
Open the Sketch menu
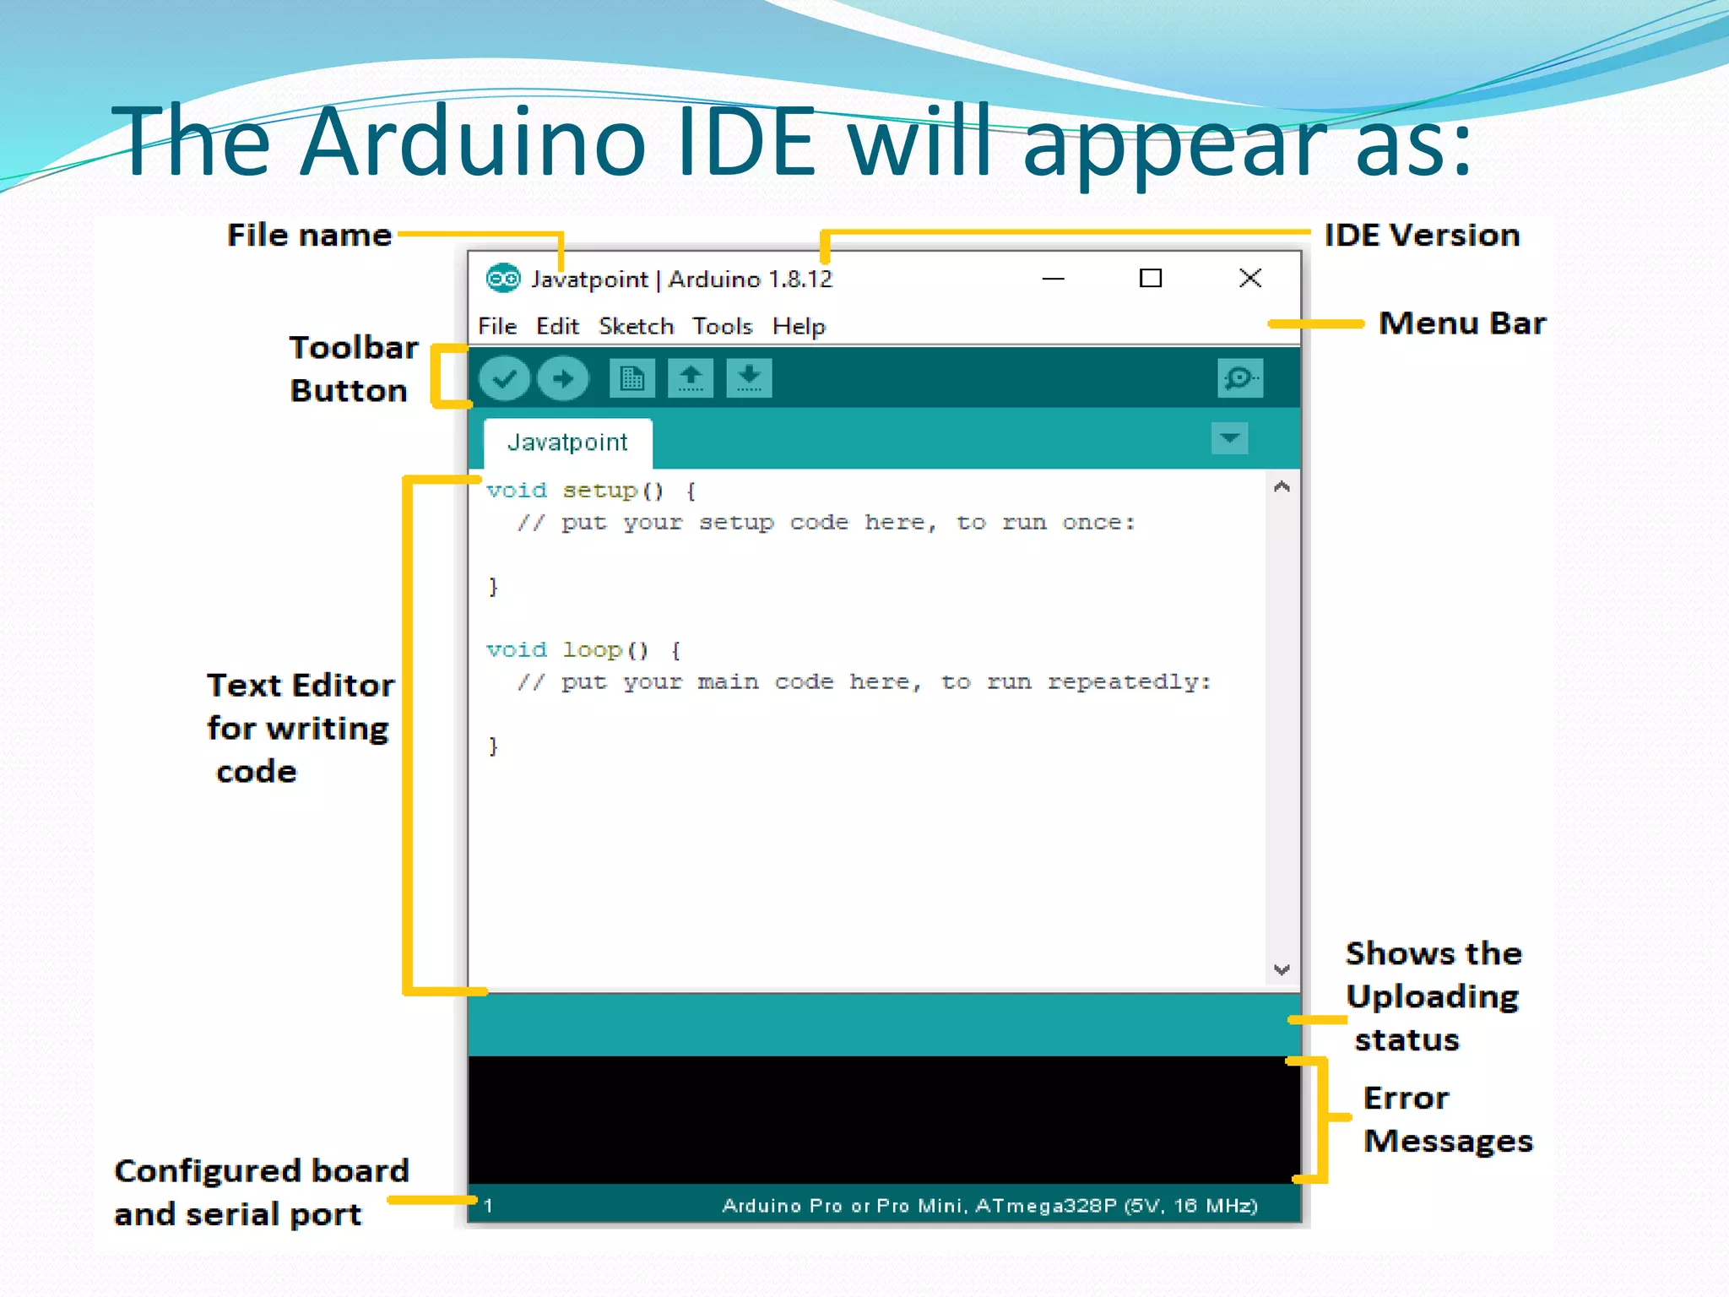636,327
